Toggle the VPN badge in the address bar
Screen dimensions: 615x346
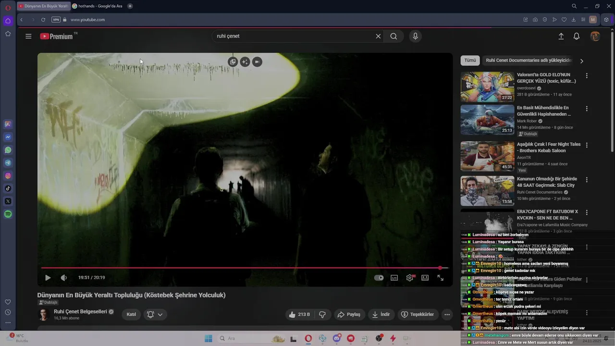(x=56, y=20)
